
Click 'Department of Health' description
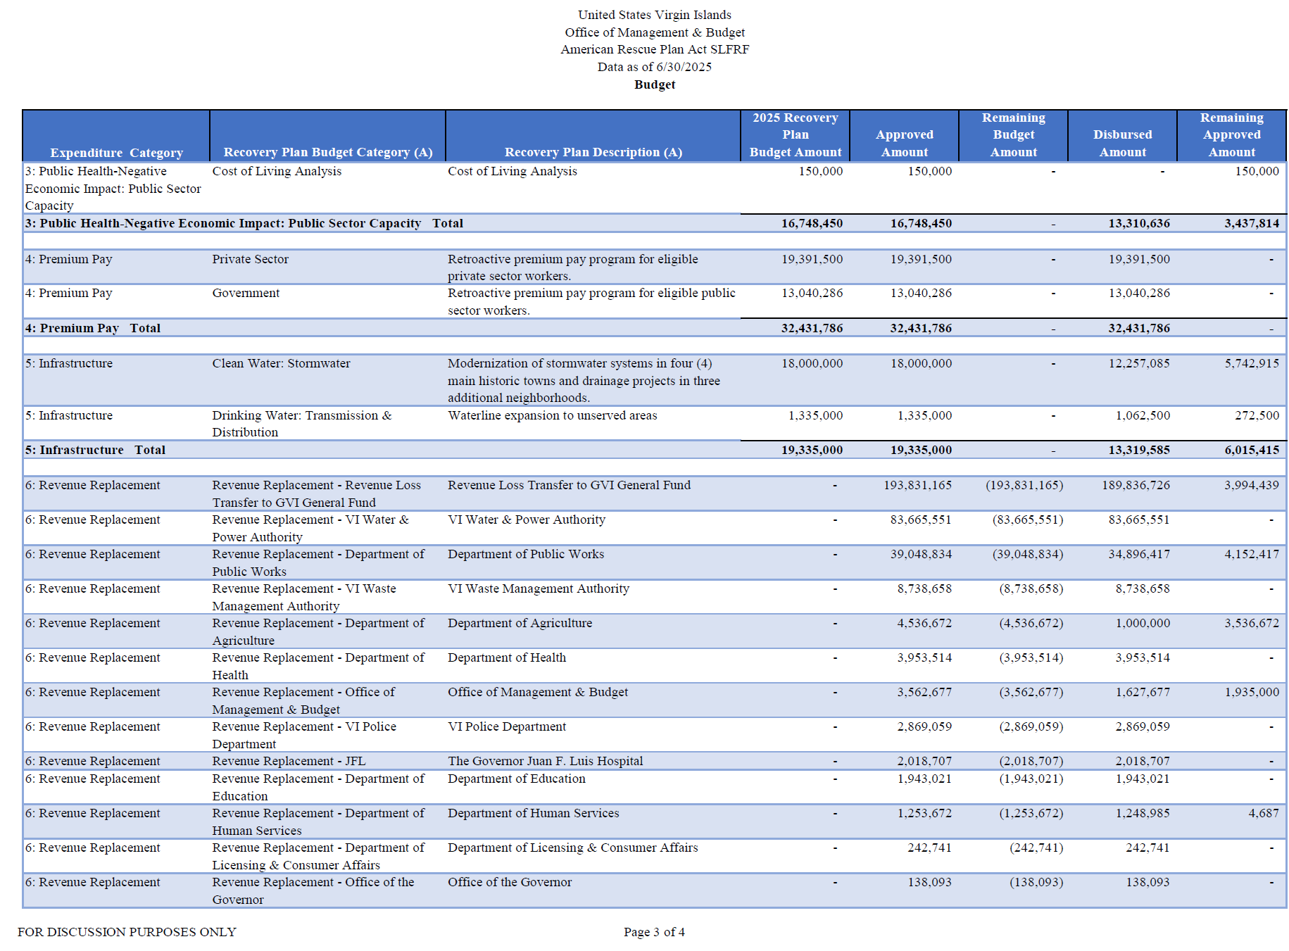point(507,657)
